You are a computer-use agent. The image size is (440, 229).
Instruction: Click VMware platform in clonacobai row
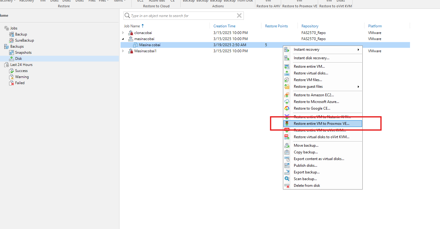375,33
